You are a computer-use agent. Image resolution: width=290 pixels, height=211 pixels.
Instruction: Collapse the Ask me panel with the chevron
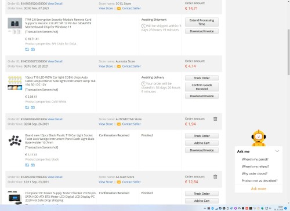click(277, 151)
